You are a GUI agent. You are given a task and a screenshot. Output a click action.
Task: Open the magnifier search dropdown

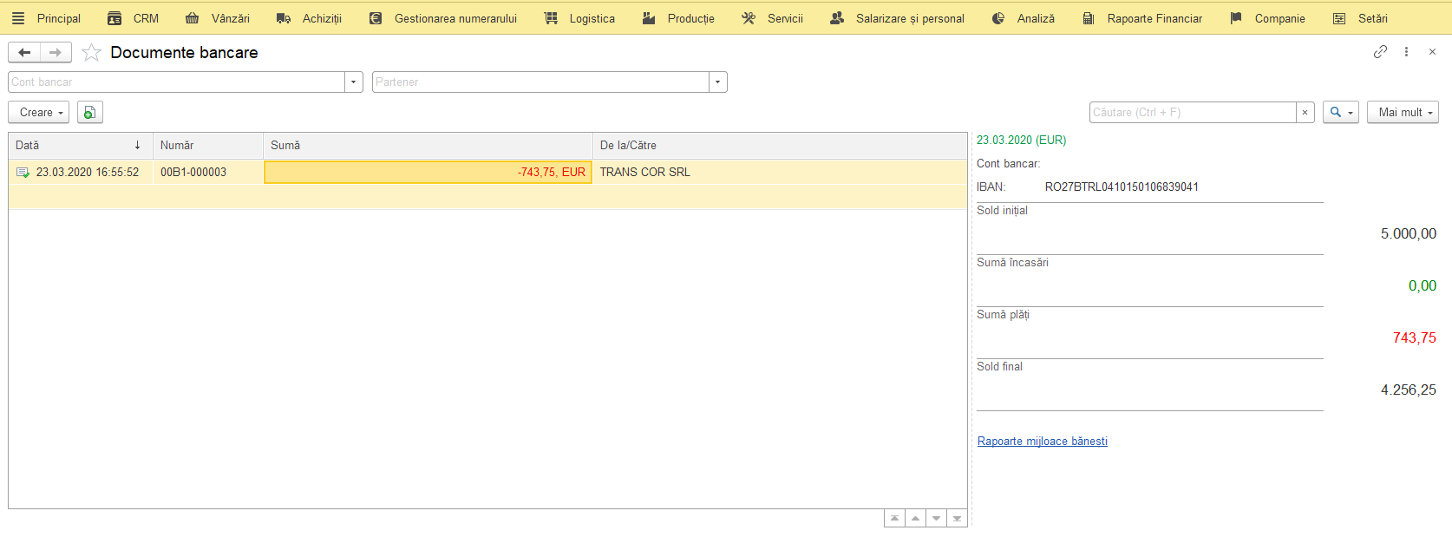click(1341, 113)
